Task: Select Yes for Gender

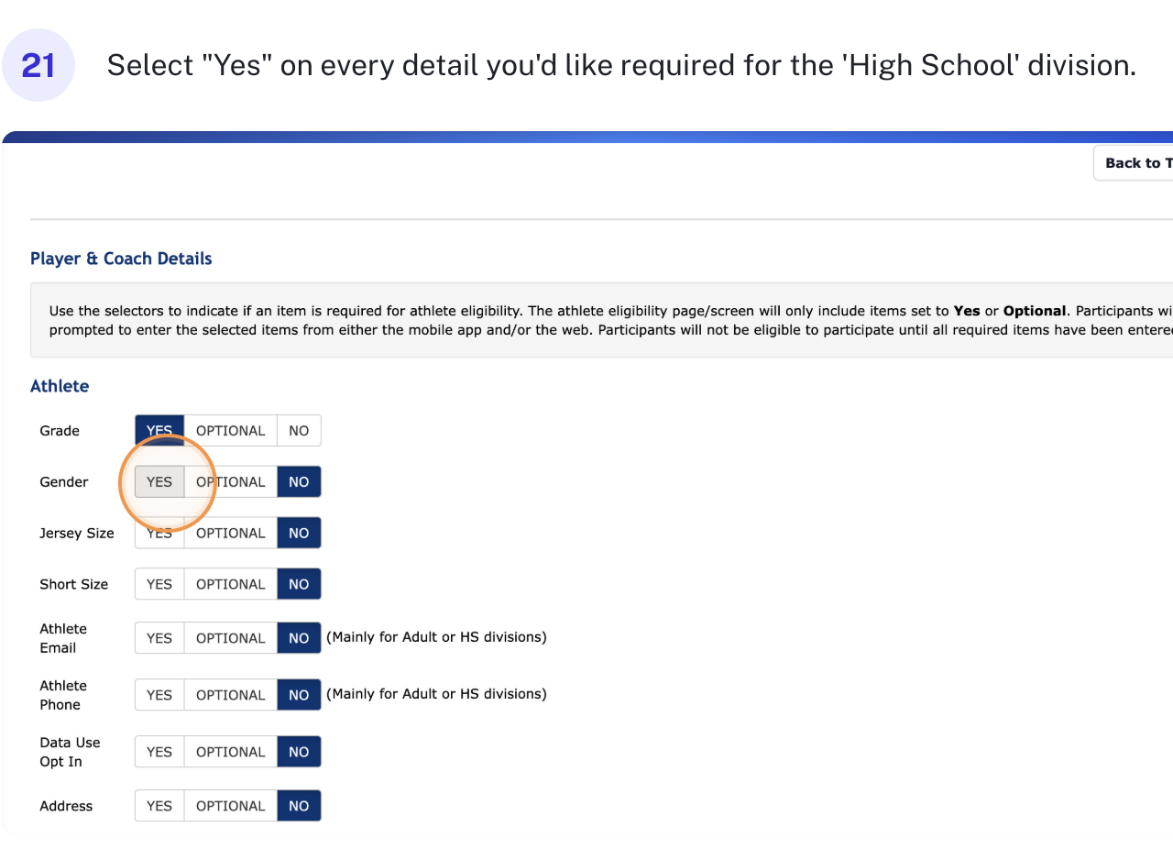Action: (159, 482)
